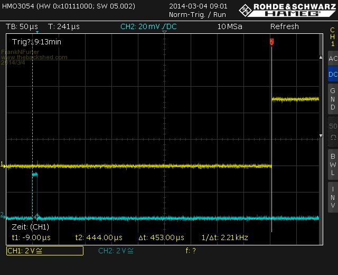Click the channel 2 ground level marker
Image resolution: width=338 pixels, height=275 pixels.
[x=3, y=216]
